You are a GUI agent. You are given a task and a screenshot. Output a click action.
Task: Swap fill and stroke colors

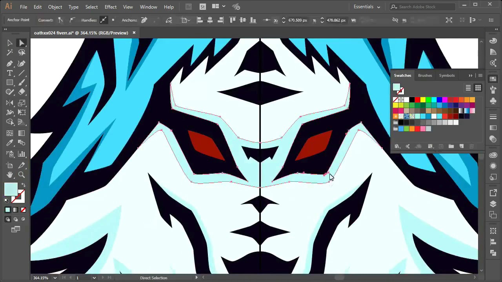23,185
